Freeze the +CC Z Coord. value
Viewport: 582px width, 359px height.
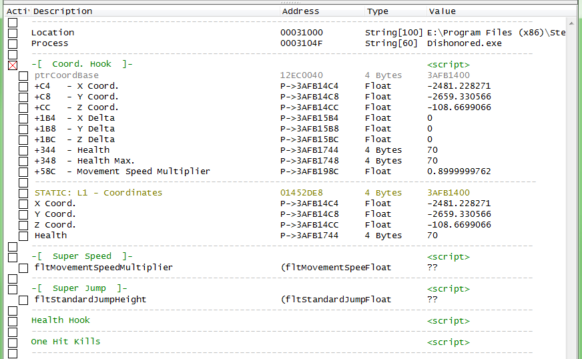[x=23, y=108]
